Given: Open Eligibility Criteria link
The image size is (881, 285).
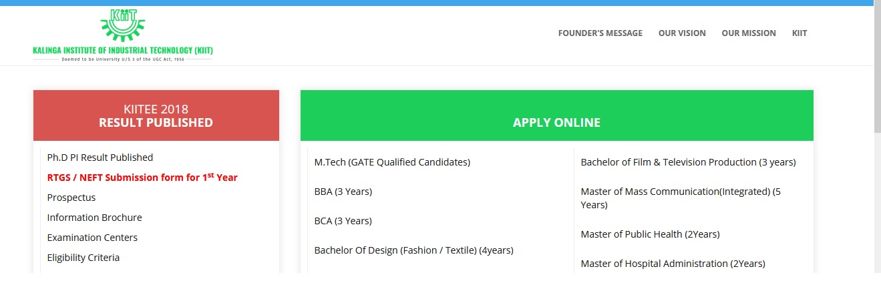Looking at the screenshot, I should 83,258.
